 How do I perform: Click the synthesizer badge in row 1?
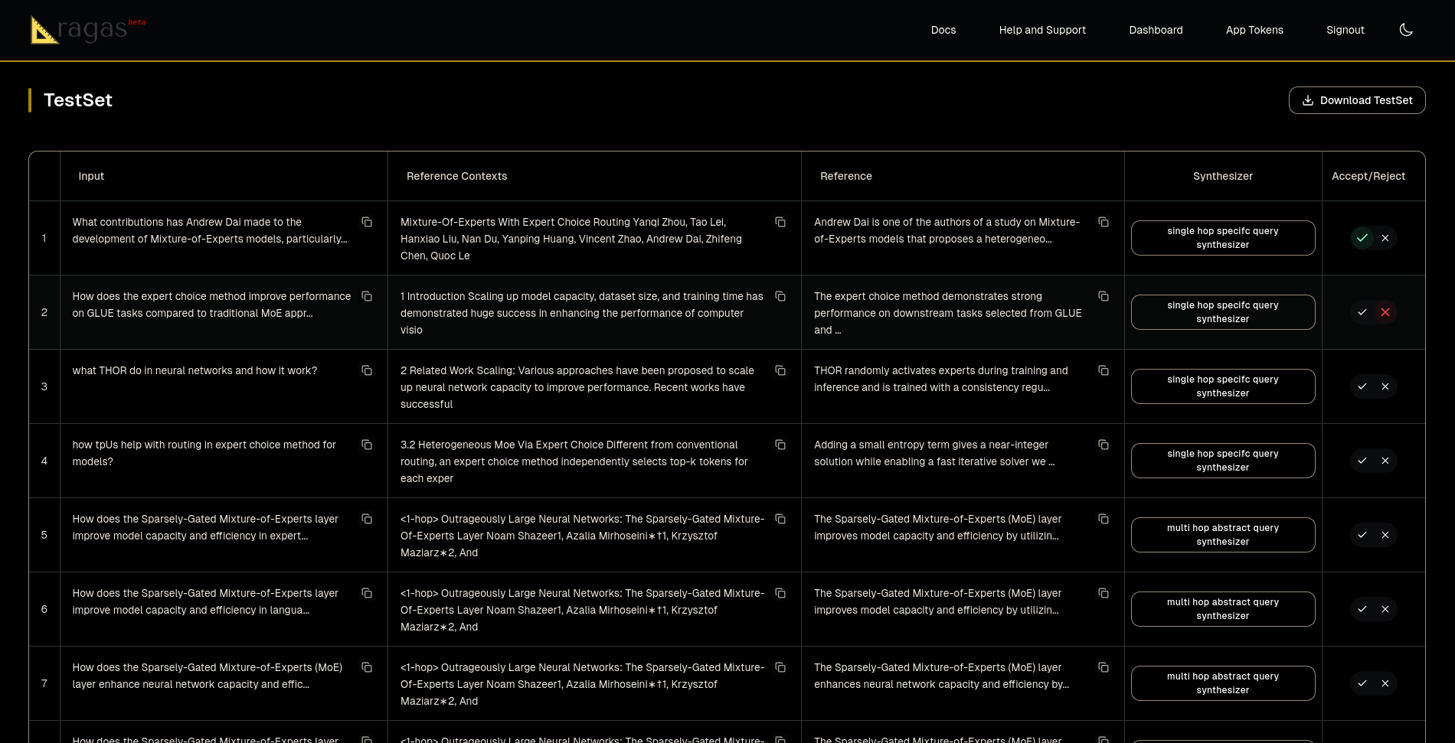[x=1223, y=238]
